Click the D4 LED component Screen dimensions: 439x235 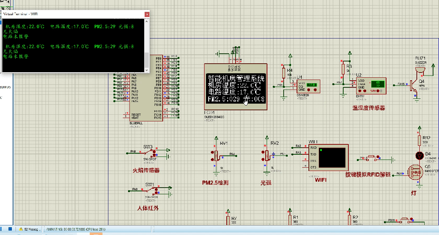coord(419,155)
